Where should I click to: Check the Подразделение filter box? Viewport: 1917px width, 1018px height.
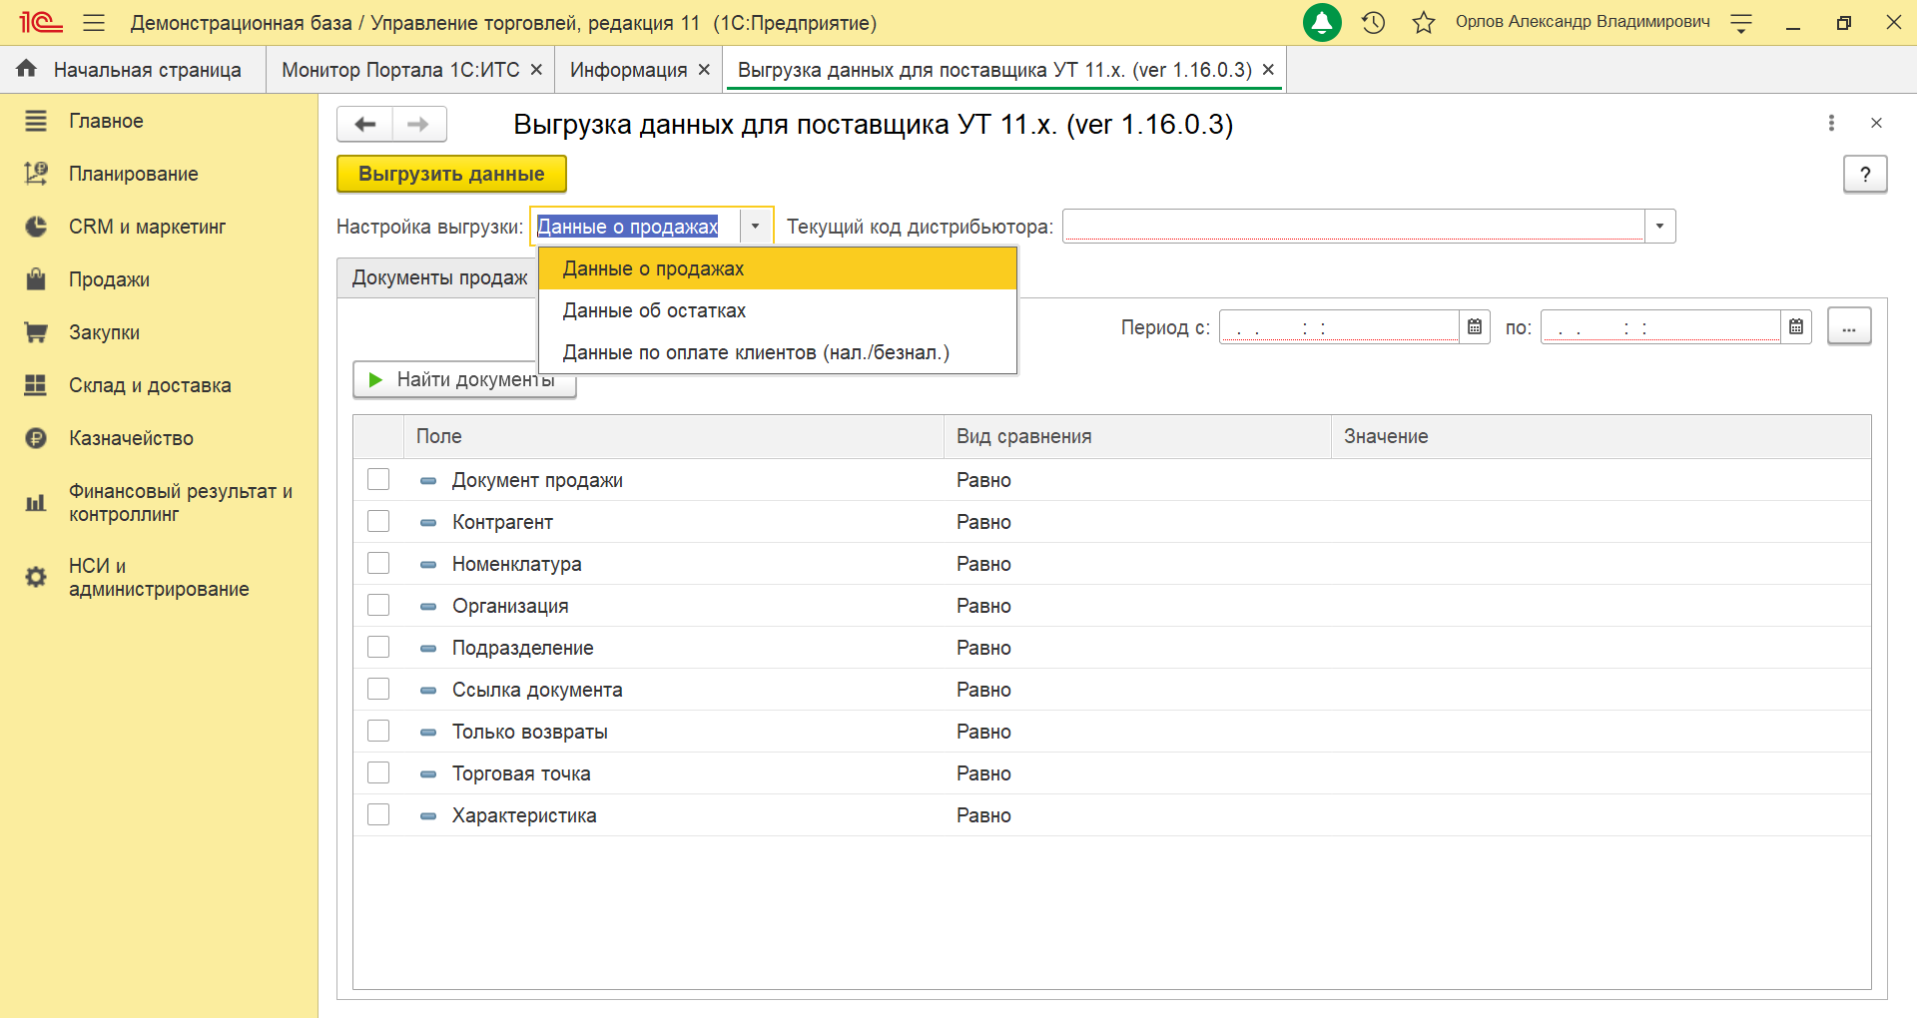point(378,647)
